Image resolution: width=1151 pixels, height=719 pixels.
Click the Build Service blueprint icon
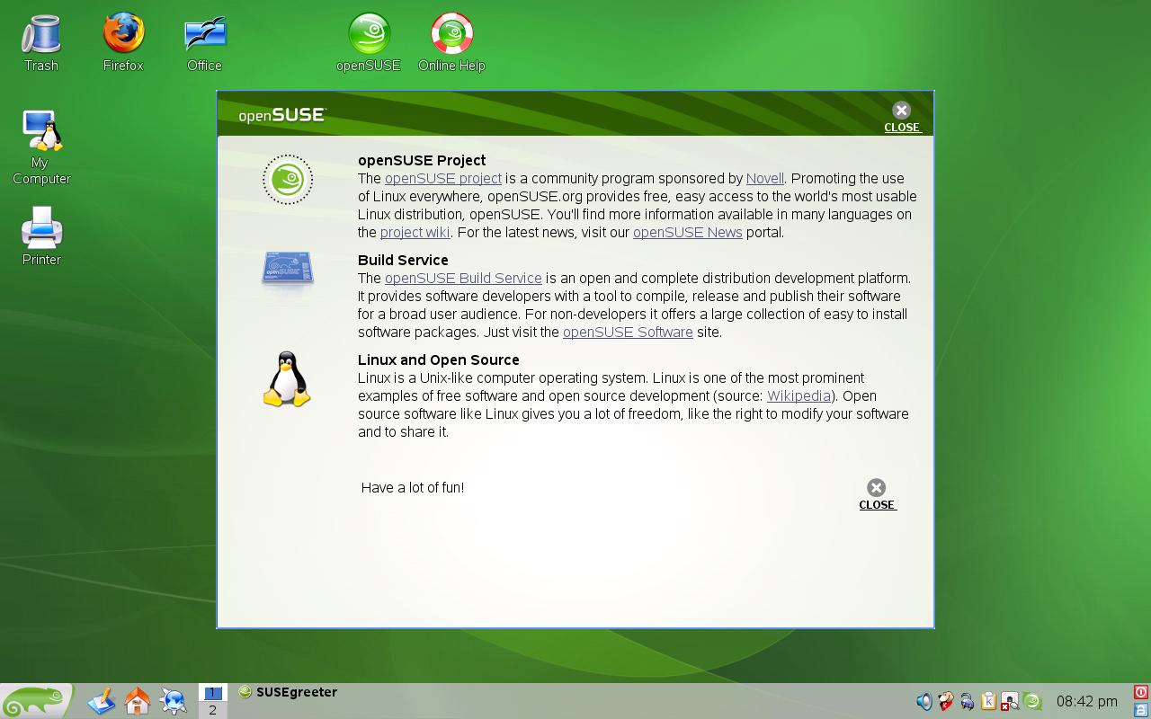click(x=288, y=269)
